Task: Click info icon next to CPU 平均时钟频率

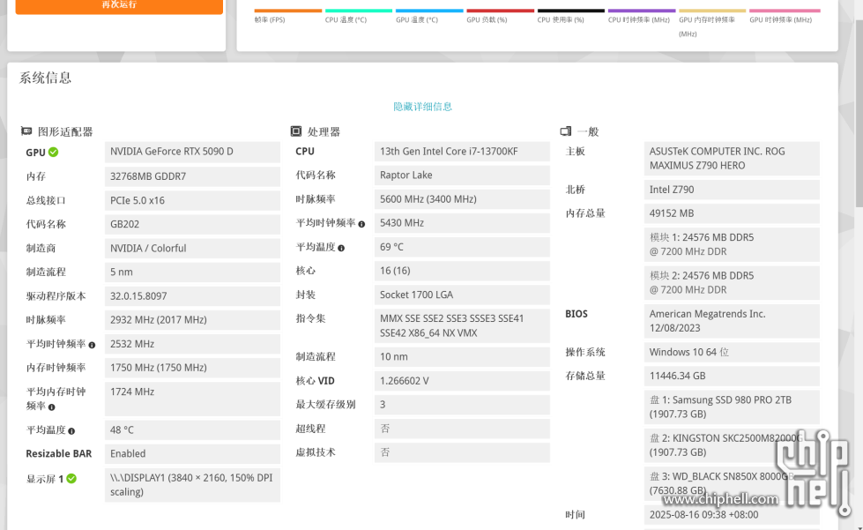Action: coord(361,224)
